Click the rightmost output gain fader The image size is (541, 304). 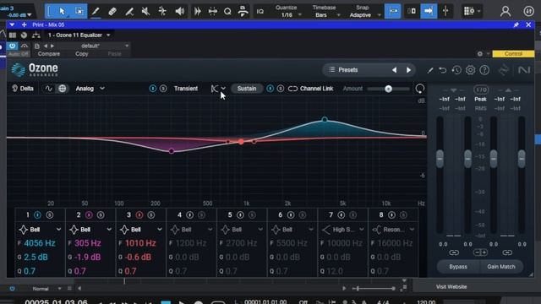click(522, 159)
